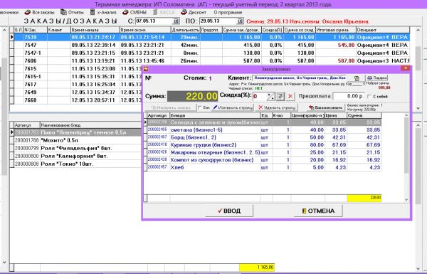Screen dimensions: 427x274
Task: Click the Длительность column header
Action: coord(186,30)
